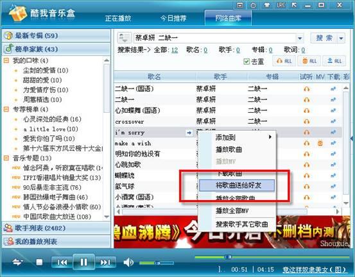Image resolution: width=355 pixels, height=277 pixels.
Task: Click the mini mode icon in title bar
Action: (239, 5)
